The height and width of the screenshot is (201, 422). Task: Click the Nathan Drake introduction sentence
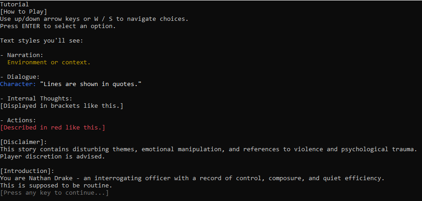(x=192, y=178)
